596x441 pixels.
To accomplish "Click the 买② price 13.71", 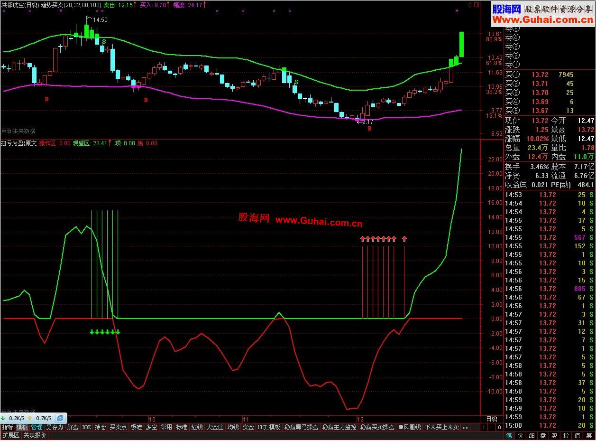I will (x=540, y=84).
